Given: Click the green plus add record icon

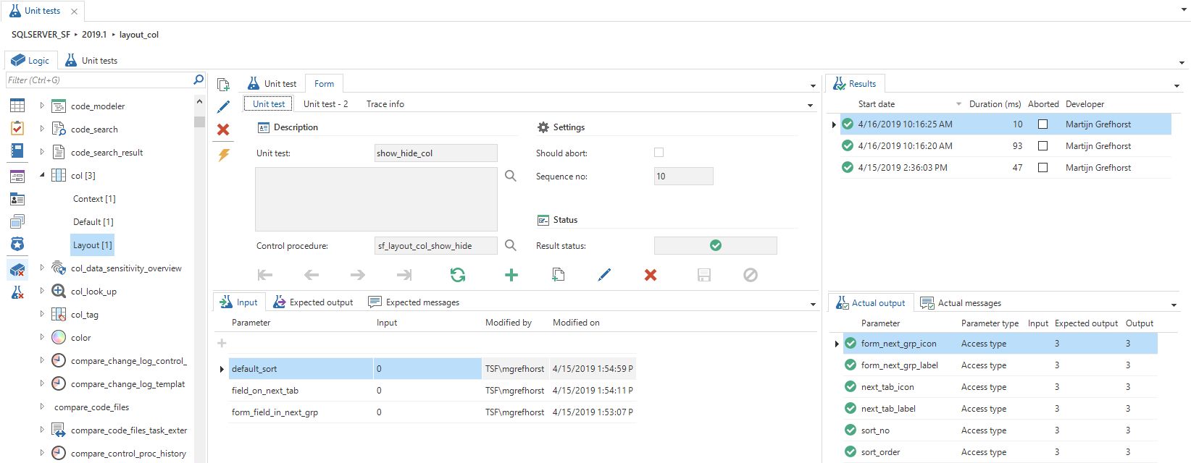Looking at the screenshot, I should pos(511,275).
